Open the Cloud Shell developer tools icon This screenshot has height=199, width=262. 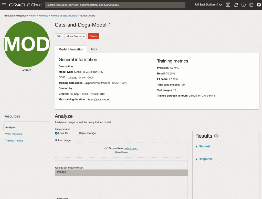tap(228, 5)
